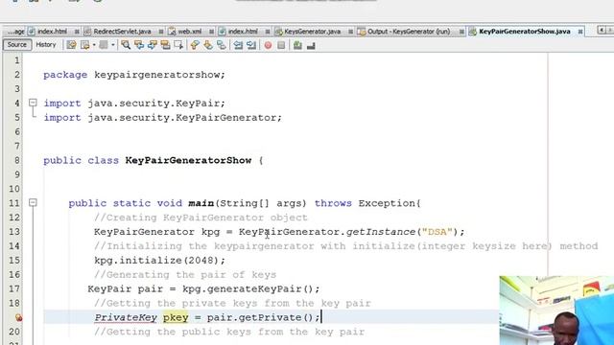The image size is (614, 345).
Task: Click comment 'Getting the private keys from the key pair'
Action: click(x=232, y=303)
